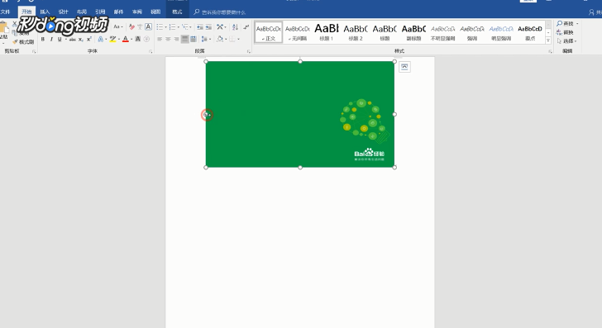Open the highlight color dropdown arrow

tap(118, 39)
